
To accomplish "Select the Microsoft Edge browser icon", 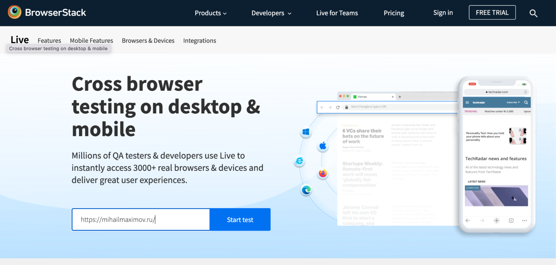I will pos(306,190).
